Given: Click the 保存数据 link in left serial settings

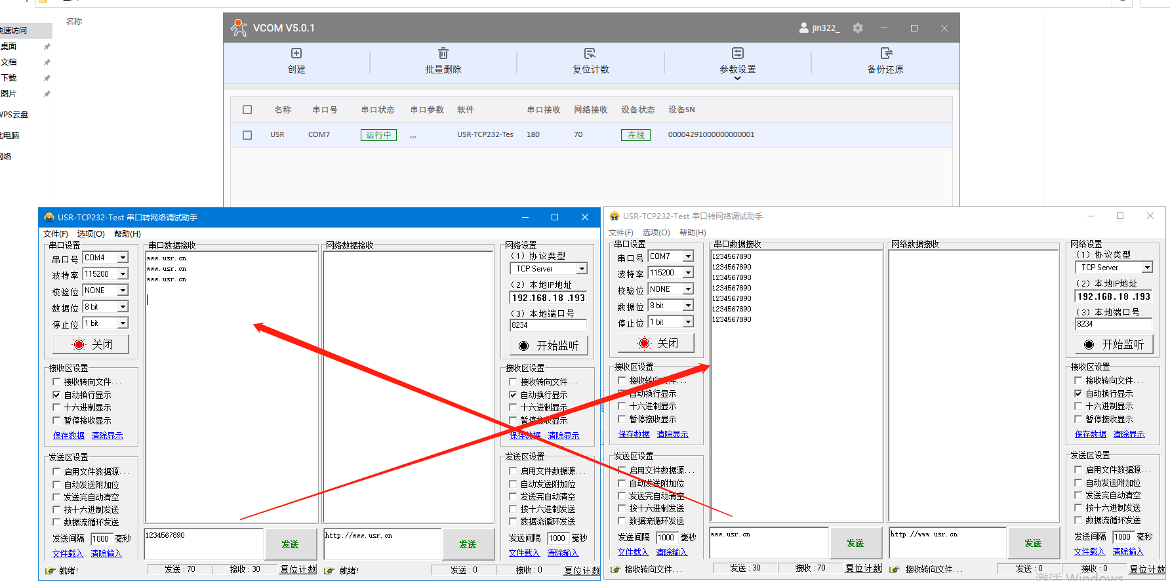Looking at the screenshot, I should click(x=69, y=435).
